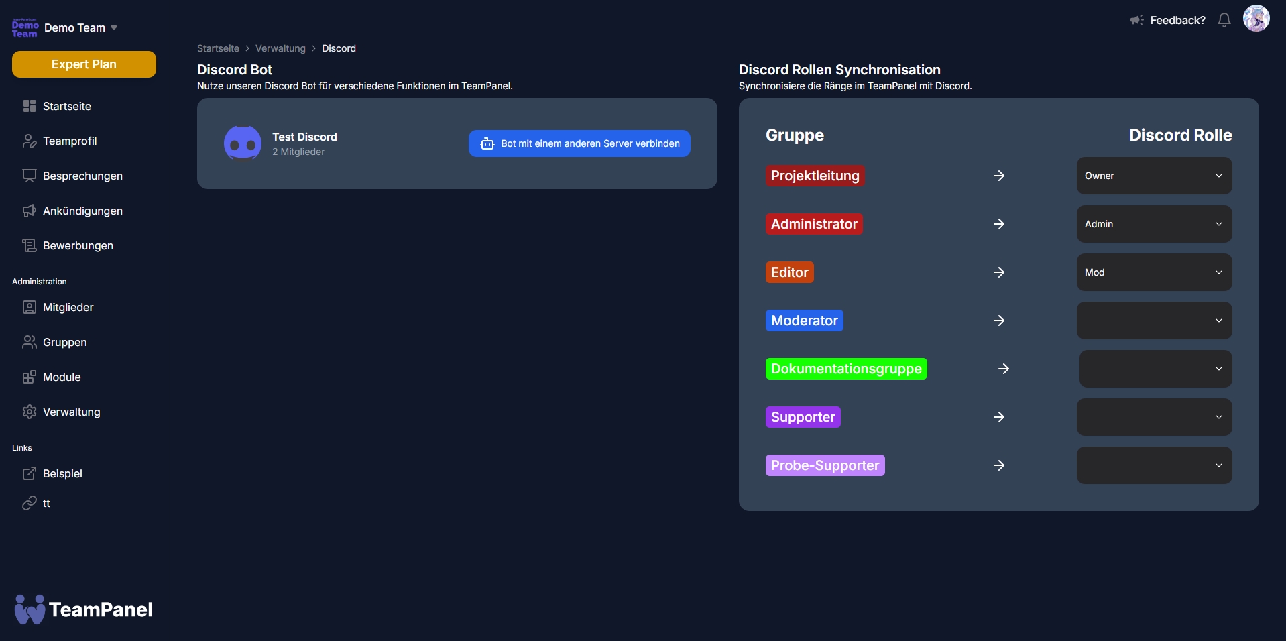Screen dimensions: 1286x641
Task: Click the Feedback megaphone icon
Action: (x=1136, y=20)
